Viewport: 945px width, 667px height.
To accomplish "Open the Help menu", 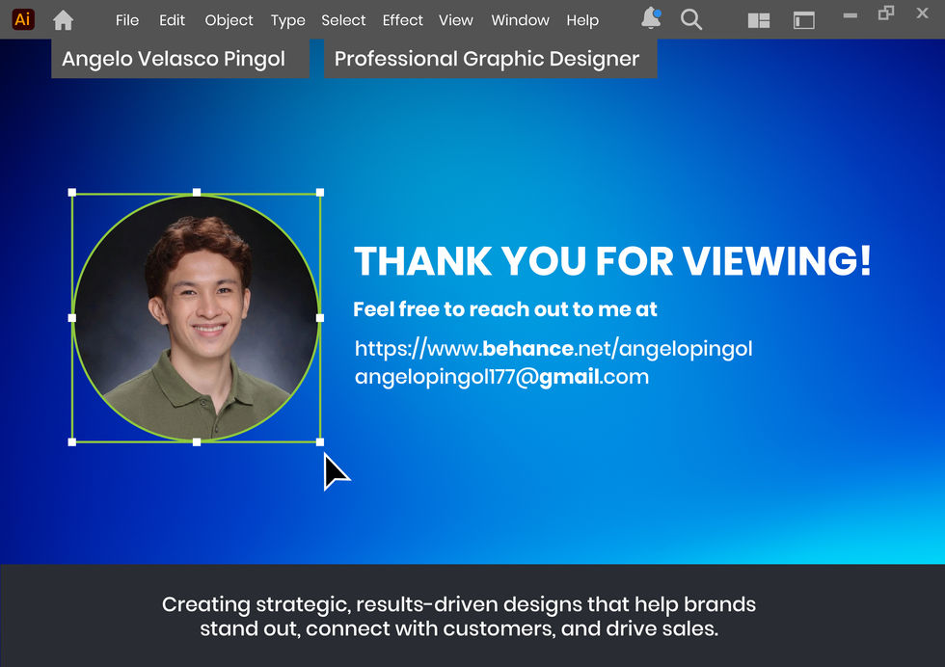I will (x=582, y=21).
